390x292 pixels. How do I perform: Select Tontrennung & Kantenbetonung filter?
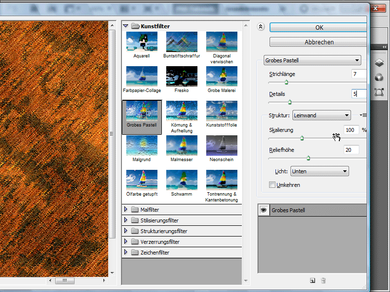pyautogui.click(x=222, y=180)
